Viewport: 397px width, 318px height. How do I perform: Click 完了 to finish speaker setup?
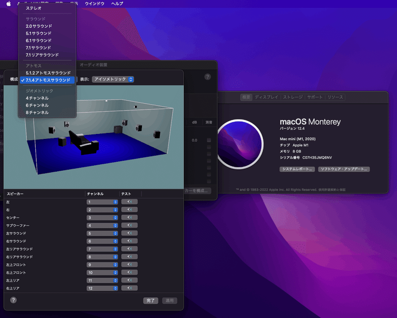coord(151,301)
